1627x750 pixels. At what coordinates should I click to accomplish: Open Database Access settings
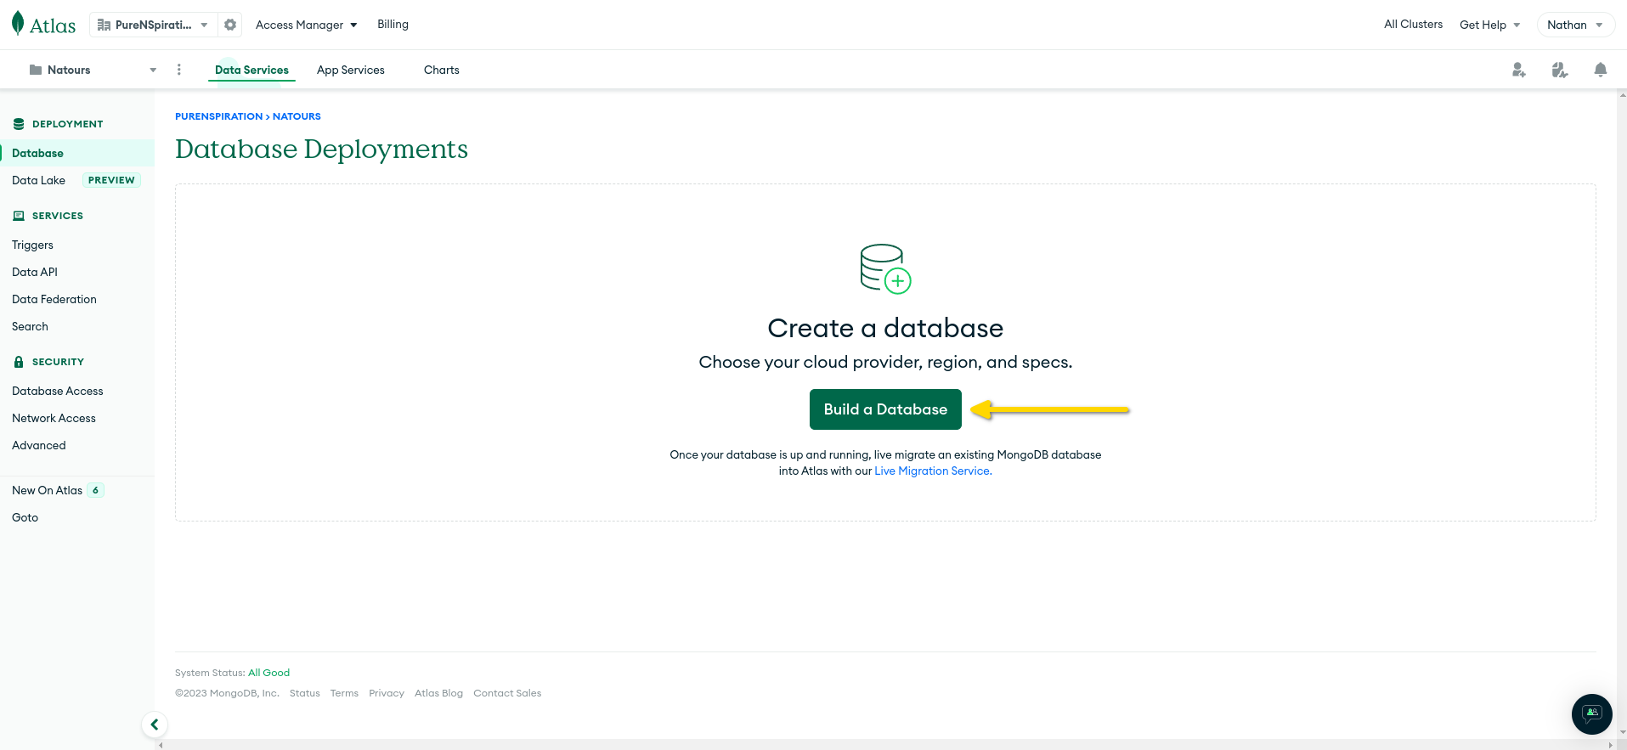tap(58, 391)
